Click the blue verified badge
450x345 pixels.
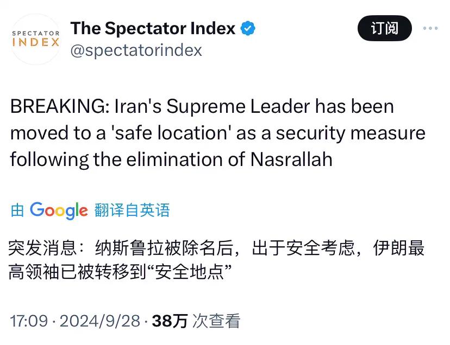coord(248,28)
